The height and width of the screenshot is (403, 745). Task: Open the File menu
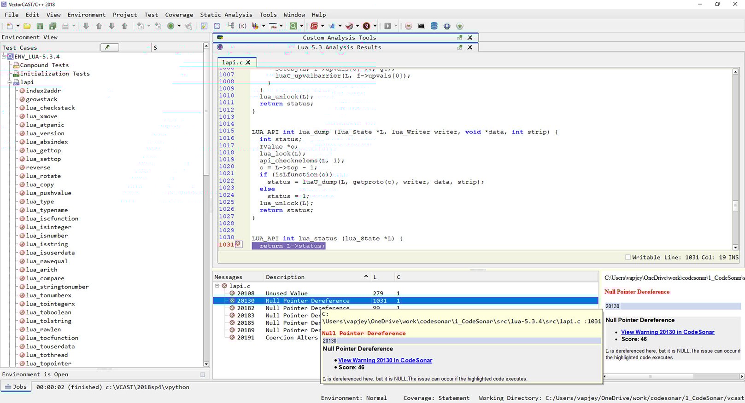coord(12,15)
